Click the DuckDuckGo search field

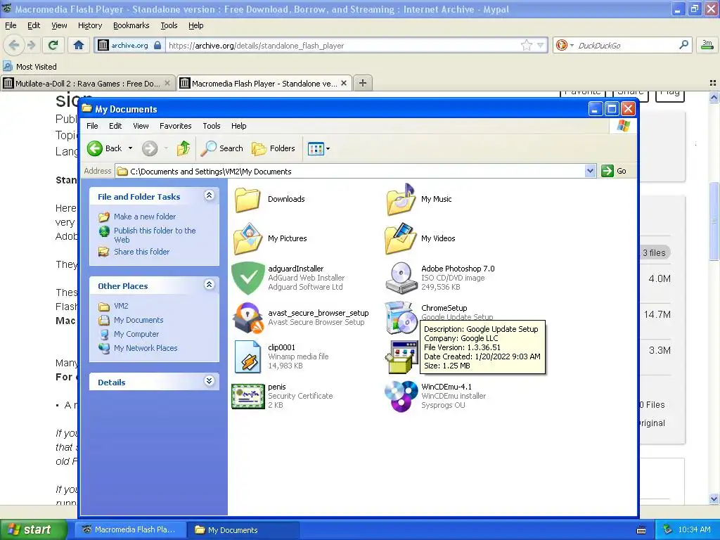626,45
